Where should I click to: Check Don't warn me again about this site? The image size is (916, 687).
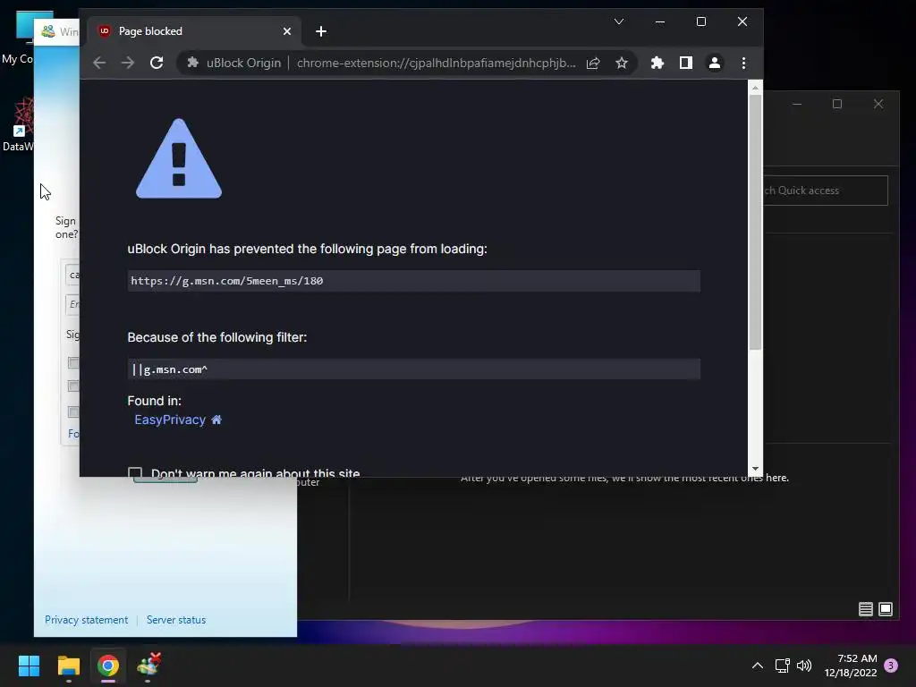[135, 472]
